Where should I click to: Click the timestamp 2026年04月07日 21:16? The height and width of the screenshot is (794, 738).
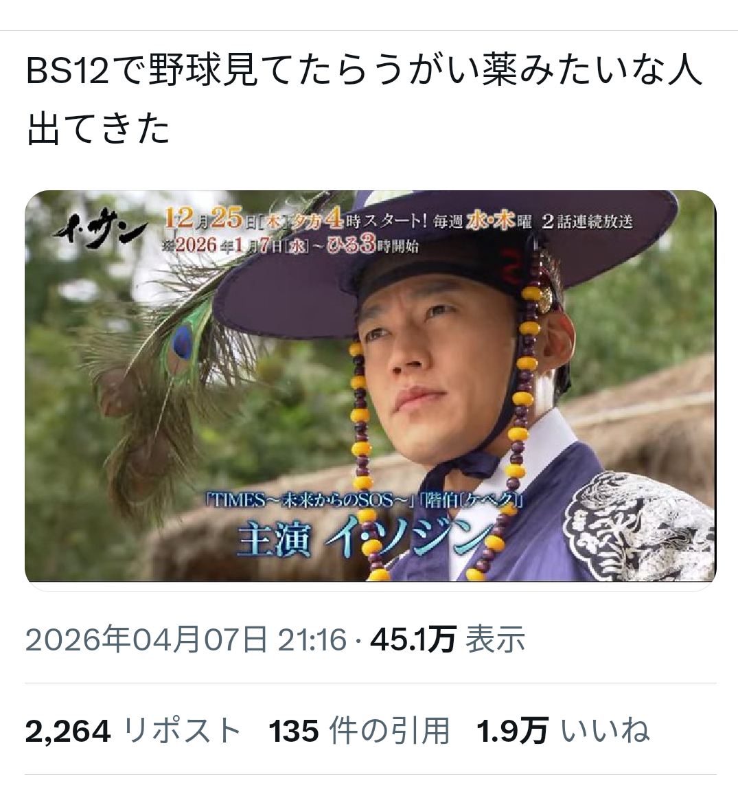[x=186, y=639]
